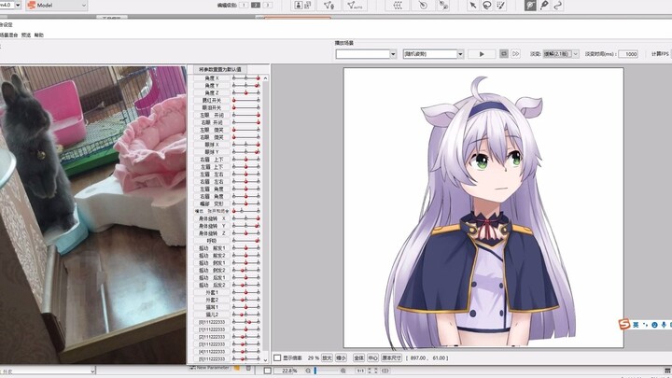The height and width of the screenshot is (378, 672).
Task: Click the rotation deformer icon
Action: 423,6
